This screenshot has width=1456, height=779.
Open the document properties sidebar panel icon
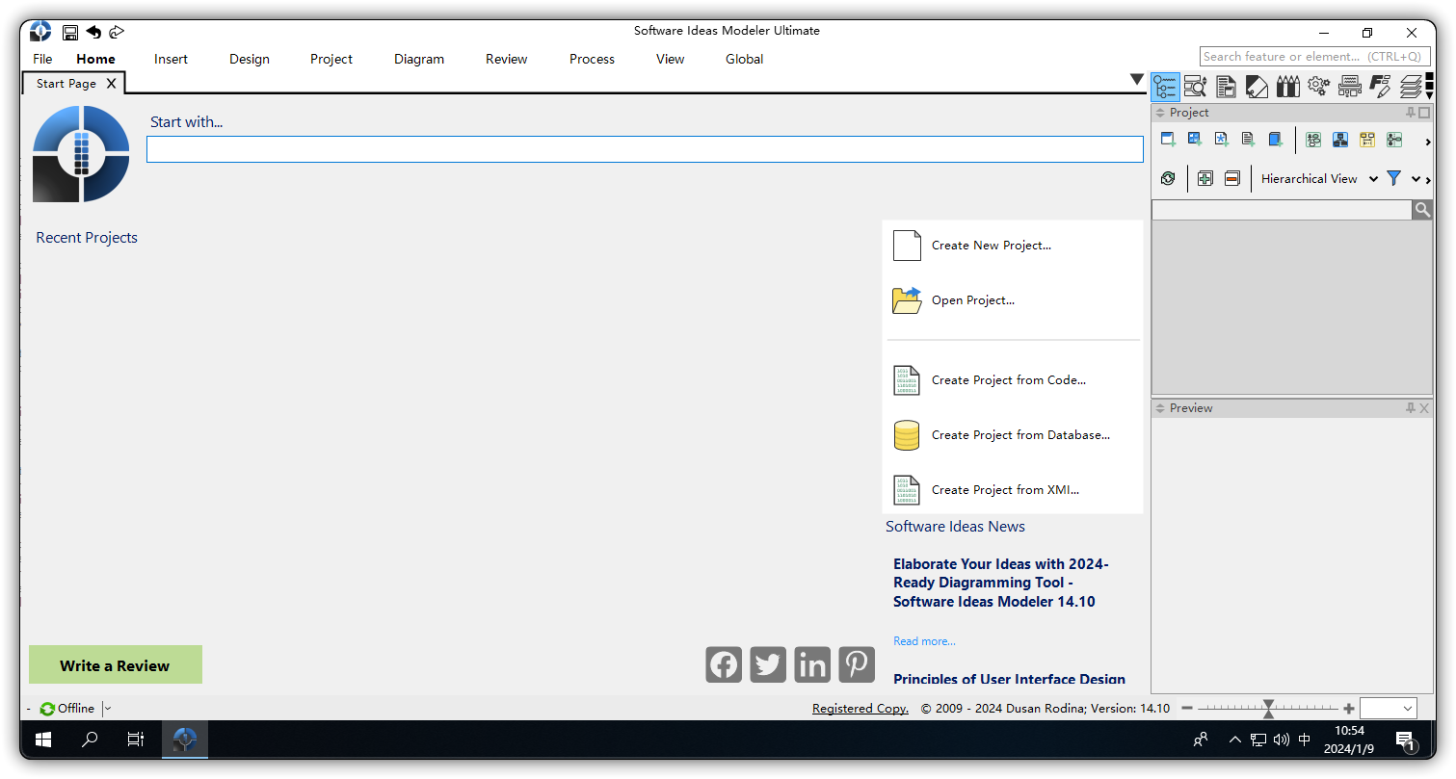pos(1227,87)
